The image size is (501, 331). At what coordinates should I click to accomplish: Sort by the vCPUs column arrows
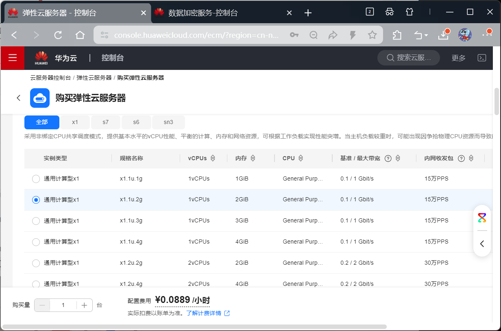click(213, 158)
